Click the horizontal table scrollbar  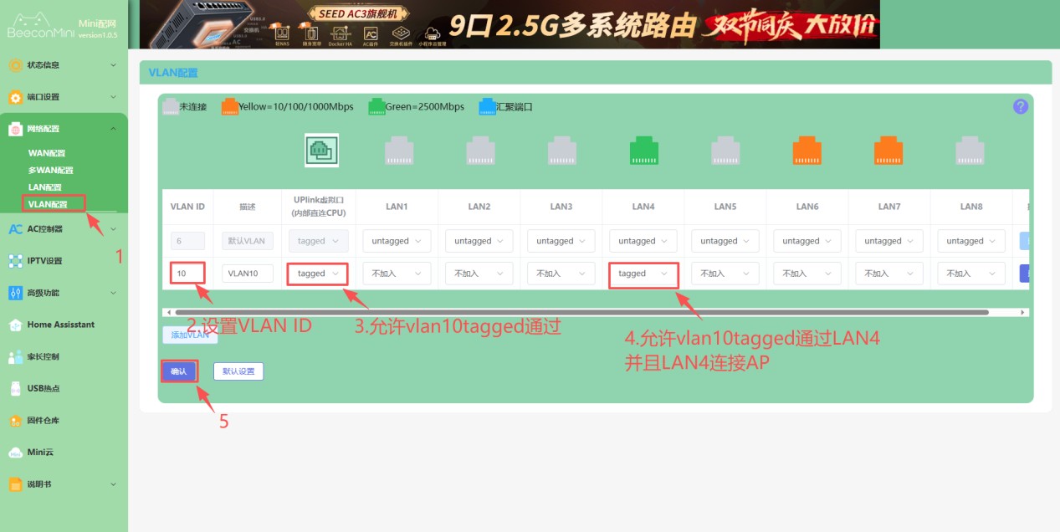coord(582,312)
